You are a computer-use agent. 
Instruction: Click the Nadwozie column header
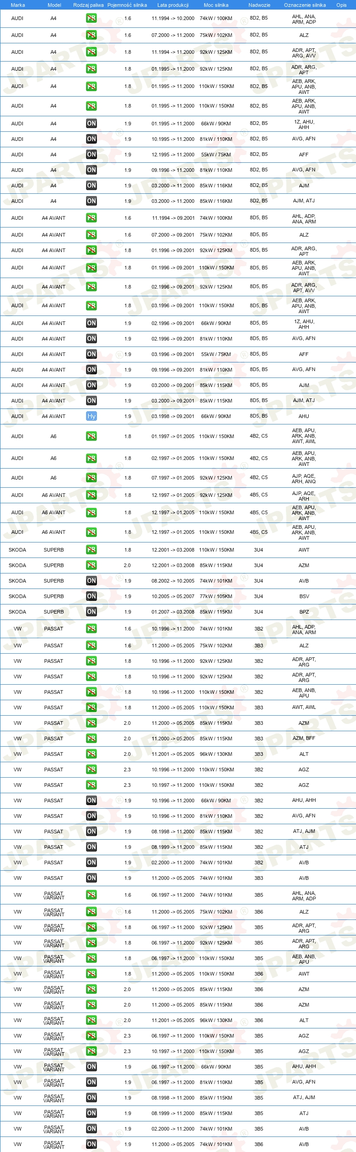(259, 5)
